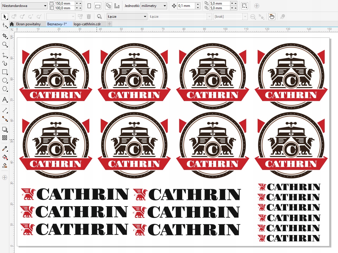Select the Zoom magnifier tool
Image resolution: width=338 pixels, height=253 pixels.
tap(4, 44)
